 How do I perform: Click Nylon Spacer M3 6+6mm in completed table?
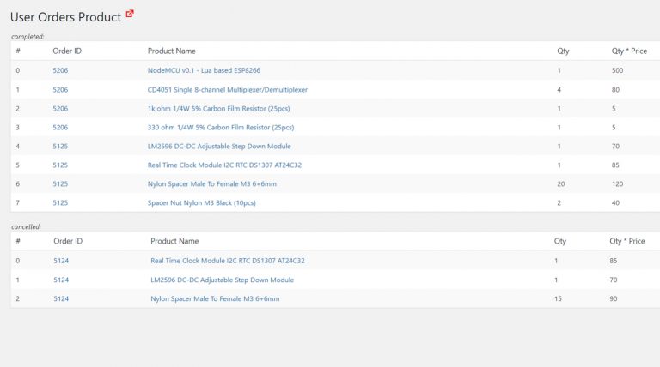point(211,183)
